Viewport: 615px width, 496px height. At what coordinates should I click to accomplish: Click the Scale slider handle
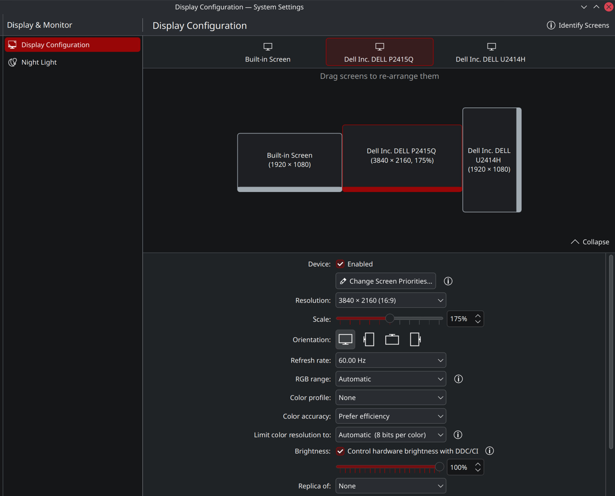click(x=390, y=318)
